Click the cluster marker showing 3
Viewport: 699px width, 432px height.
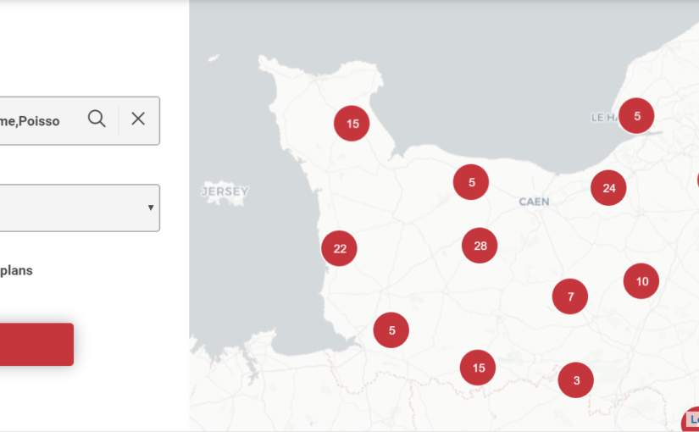[576, 380]
